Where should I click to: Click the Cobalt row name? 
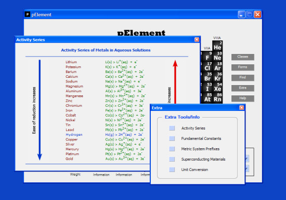coord(71,115)
